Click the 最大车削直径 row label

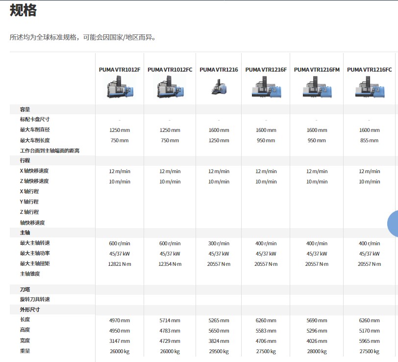[35, 130]
